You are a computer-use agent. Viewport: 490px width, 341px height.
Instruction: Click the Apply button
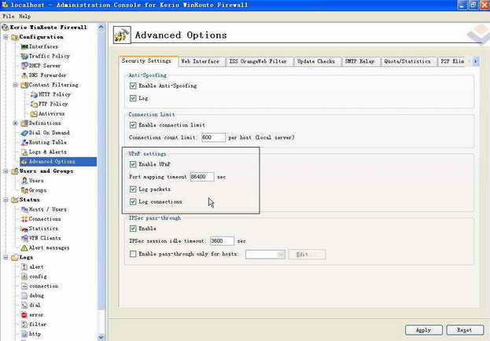coord(424,330)
